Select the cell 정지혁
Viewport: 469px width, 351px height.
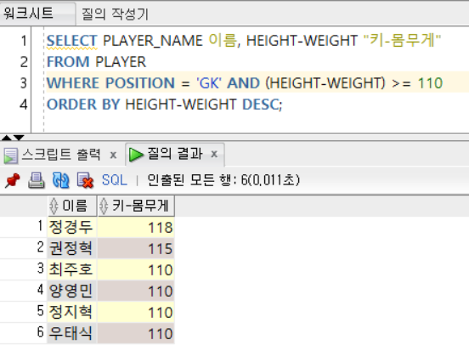[x=71, y=312]
